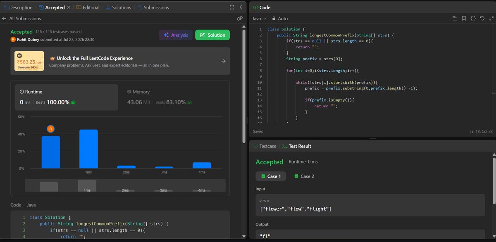
Task: Click the 4ms bar in runtime chart
Action: [202, 165]
